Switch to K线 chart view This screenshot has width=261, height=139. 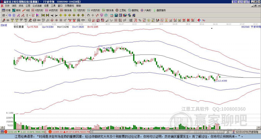26,10
